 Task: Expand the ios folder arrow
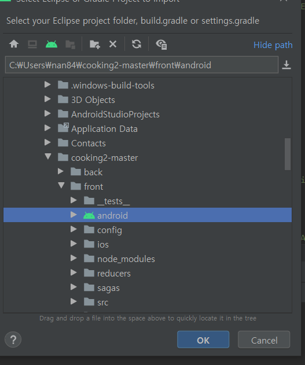[x=74, y=244]
